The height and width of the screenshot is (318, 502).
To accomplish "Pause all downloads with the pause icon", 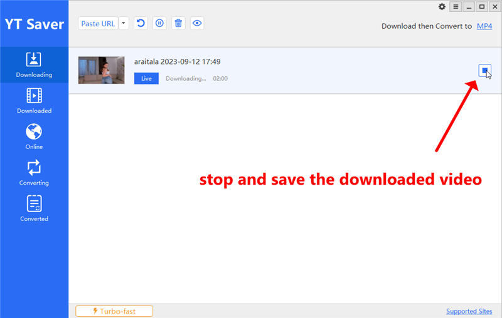I will point(159,23).
